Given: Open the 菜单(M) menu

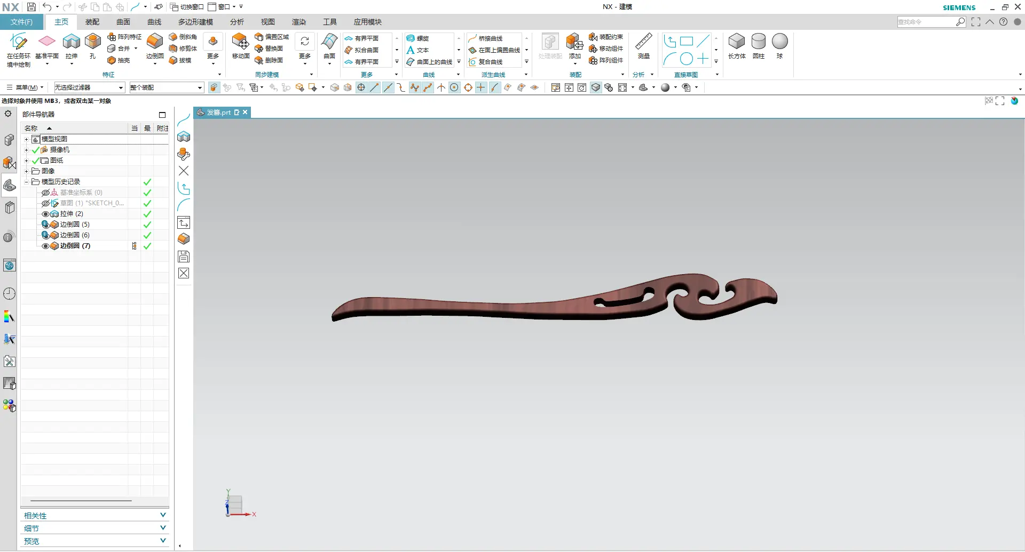Looking at the screenshot, I should [25, 87].
